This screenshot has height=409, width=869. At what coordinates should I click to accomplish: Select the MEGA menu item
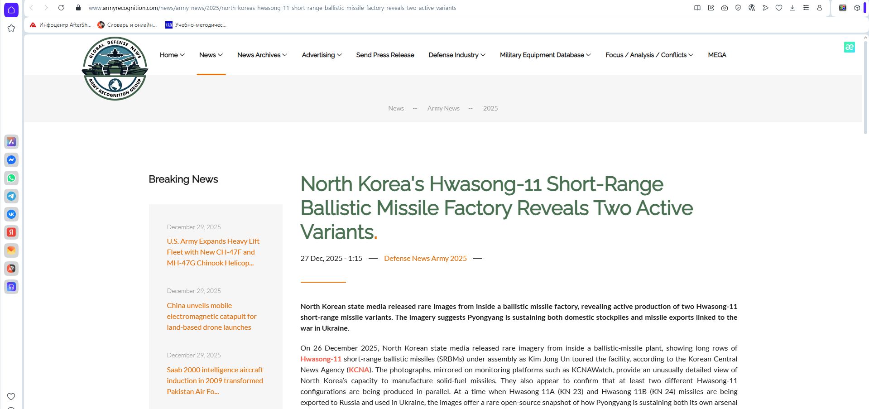click(717, 55)
